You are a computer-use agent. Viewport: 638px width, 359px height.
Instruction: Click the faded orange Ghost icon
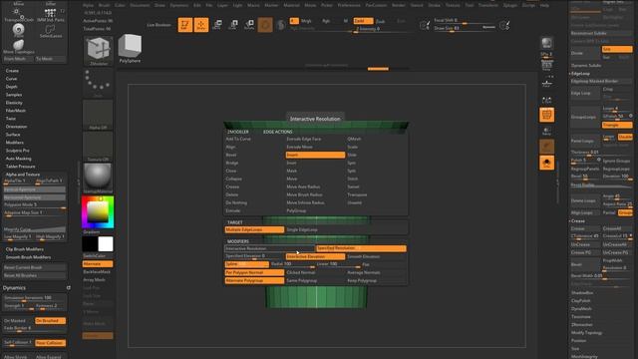pyautogui.click(x=547, y=147)
